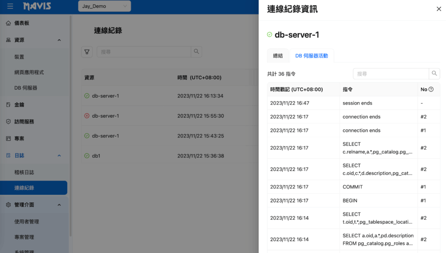Close the 連線紀錄資訊 panel
The image size is (446, 253).
(x=439, y=9)
